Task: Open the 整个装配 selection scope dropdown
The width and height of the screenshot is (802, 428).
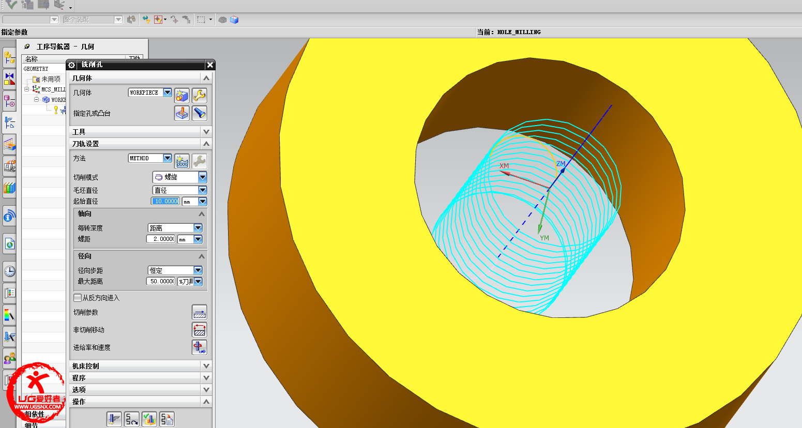Action: (x=118, y=20)
